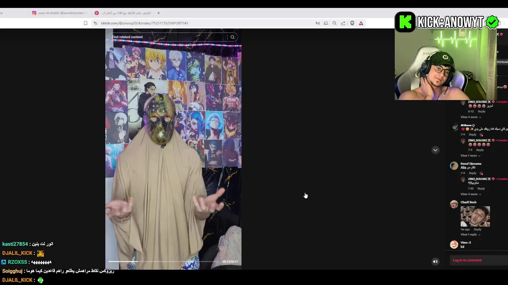Open Raouf Djouama's profile avatar
The image size is (508, 285).
(454, 166)
